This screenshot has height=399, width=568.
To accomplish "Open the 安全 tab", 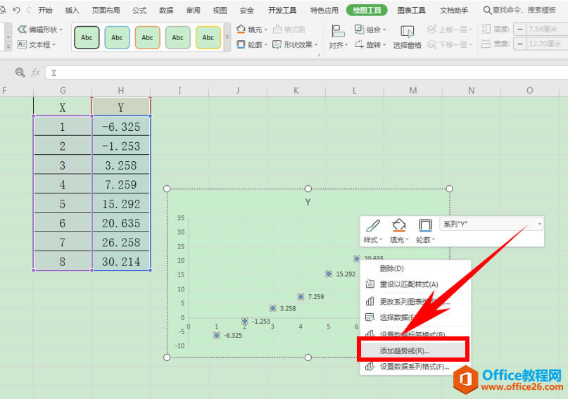I will 246,10.
